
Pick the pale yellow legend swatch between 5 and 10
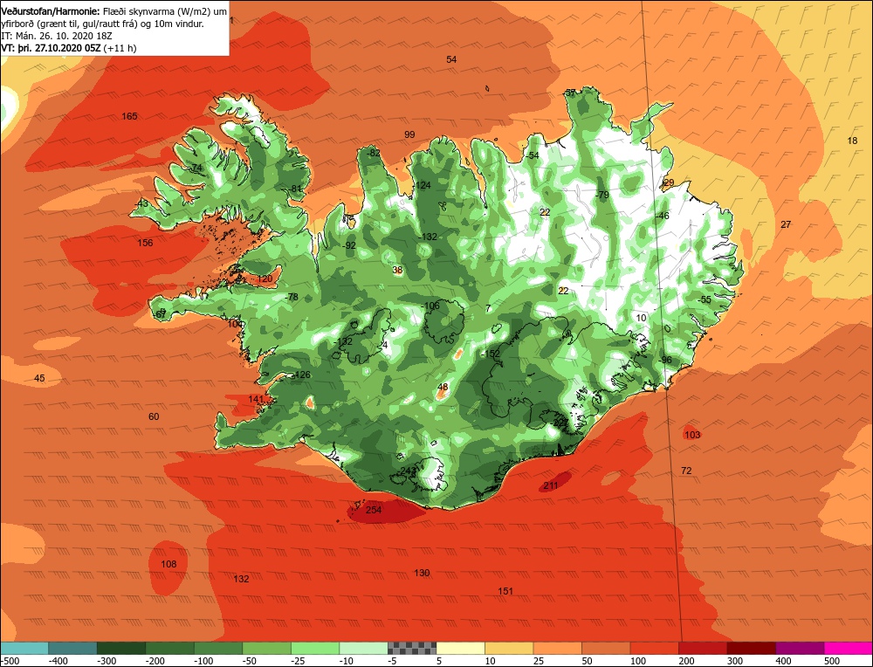[460, 648]
